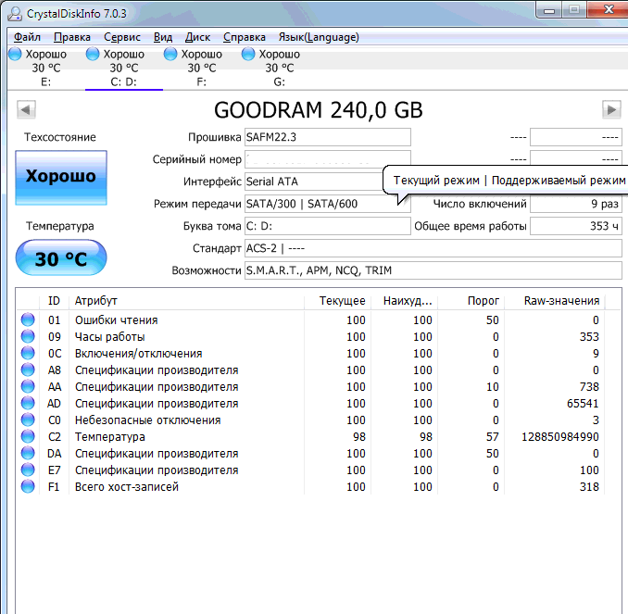
Task: Go to previous disk with left arrow
Action: click(26, 109)
